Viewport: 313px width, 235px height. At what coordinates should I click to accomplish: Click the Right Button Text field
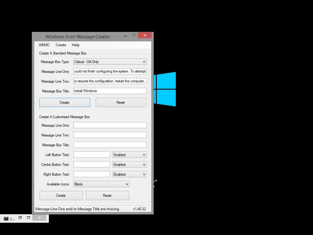pos(91,174)
